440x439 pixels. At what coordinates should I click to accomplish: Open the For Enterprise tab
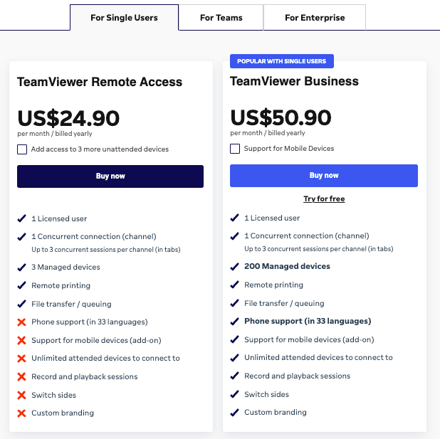(x=315, y=18)
